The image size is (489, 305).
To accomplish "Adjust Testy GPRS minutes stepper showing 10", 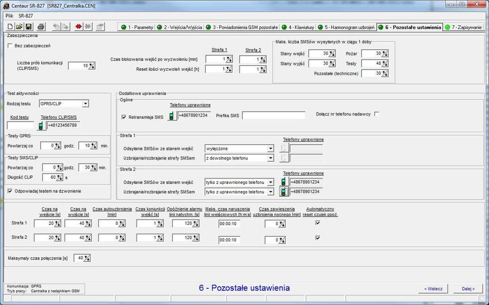I will [x=94, y=146].
